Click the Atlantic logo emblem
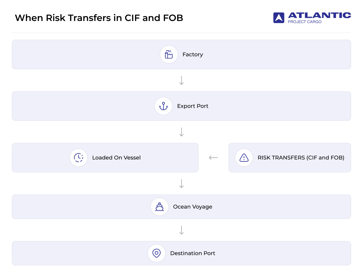 pos(279,18)
